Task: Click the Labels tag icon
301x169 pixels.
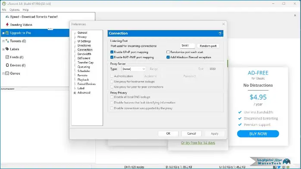Action: (x=7, y=49)
